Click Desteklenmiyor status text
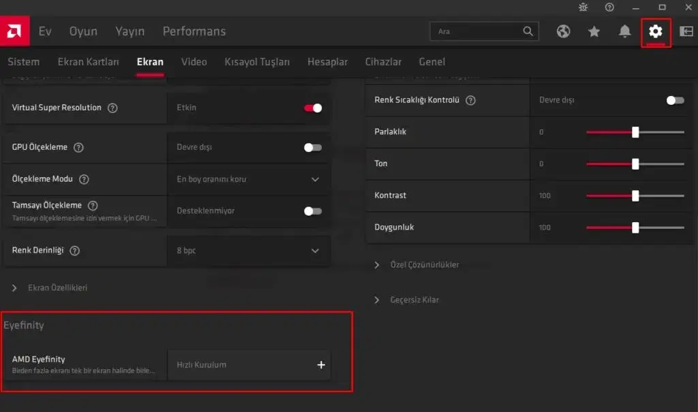This screenshot has width=698, height=412. (206, 211)
